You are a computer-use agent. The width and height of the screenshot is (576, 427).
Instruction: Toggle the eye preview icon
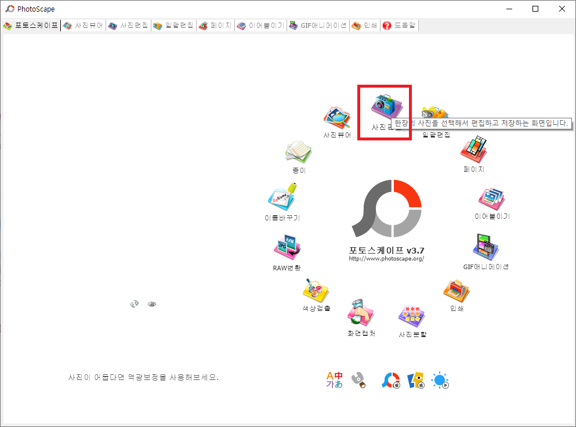coord(152,304)
